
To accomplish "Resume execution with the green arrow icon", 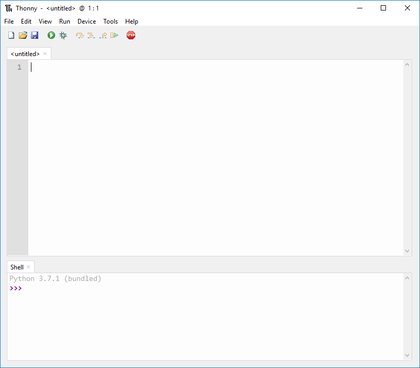I will tap(115, 35).
